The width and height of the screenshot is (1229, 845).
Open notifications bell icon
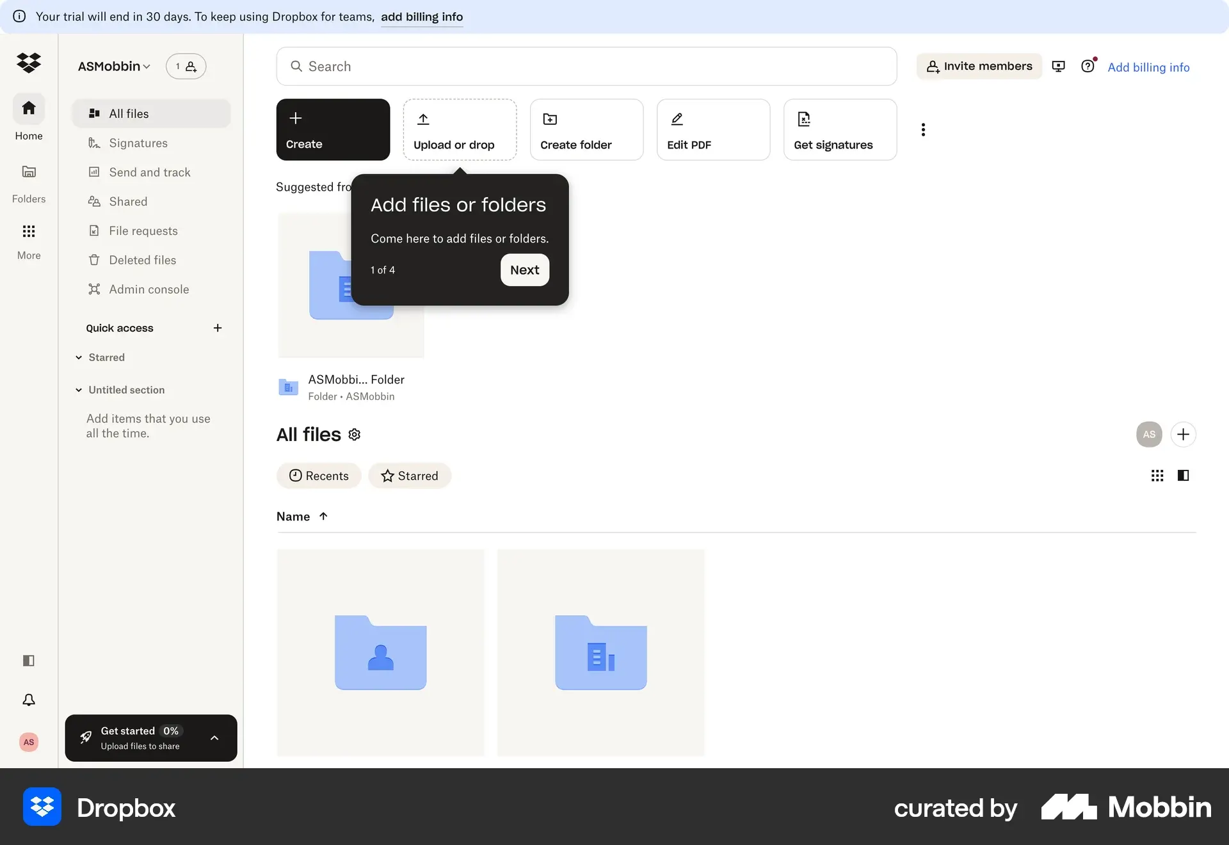(x=29, y=700)
